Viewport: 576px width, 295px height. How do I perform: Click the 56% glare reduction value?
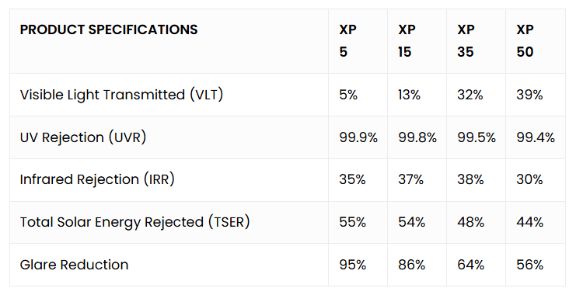point(529,265)
